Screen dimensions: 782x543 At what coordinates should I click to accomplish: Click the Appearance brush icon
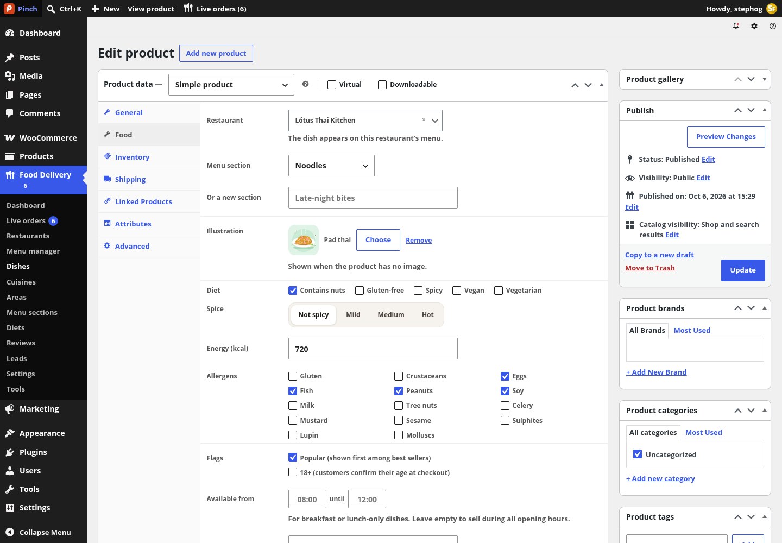click(10, 433)
